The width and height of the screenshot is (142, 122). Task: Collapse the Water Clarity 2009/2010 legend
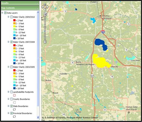tap(8, 17)
